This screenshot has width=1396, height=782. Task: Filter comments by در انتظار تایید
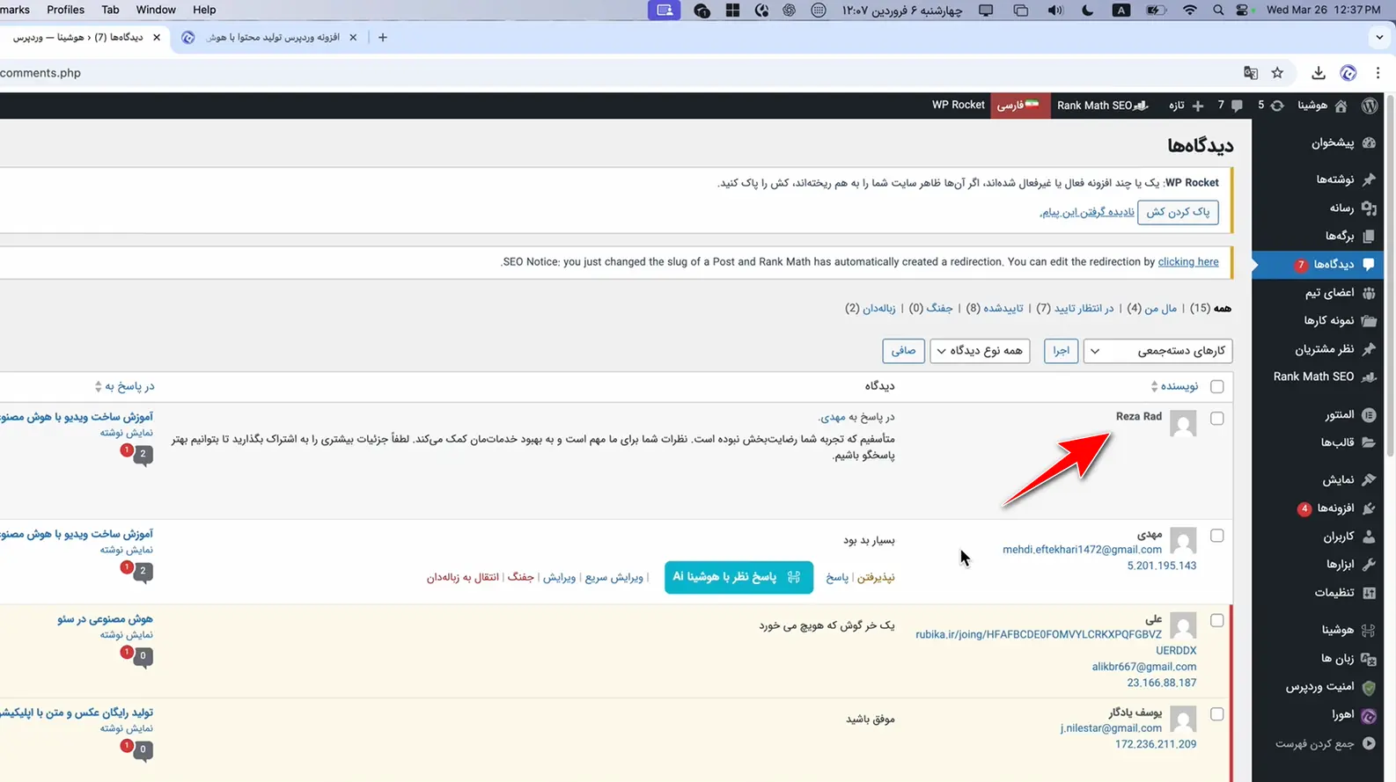pos(1084,309)
